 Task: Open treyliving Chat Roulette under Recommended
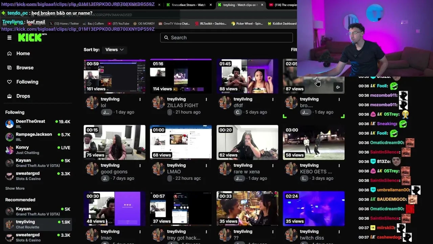[x=38, y=224]
